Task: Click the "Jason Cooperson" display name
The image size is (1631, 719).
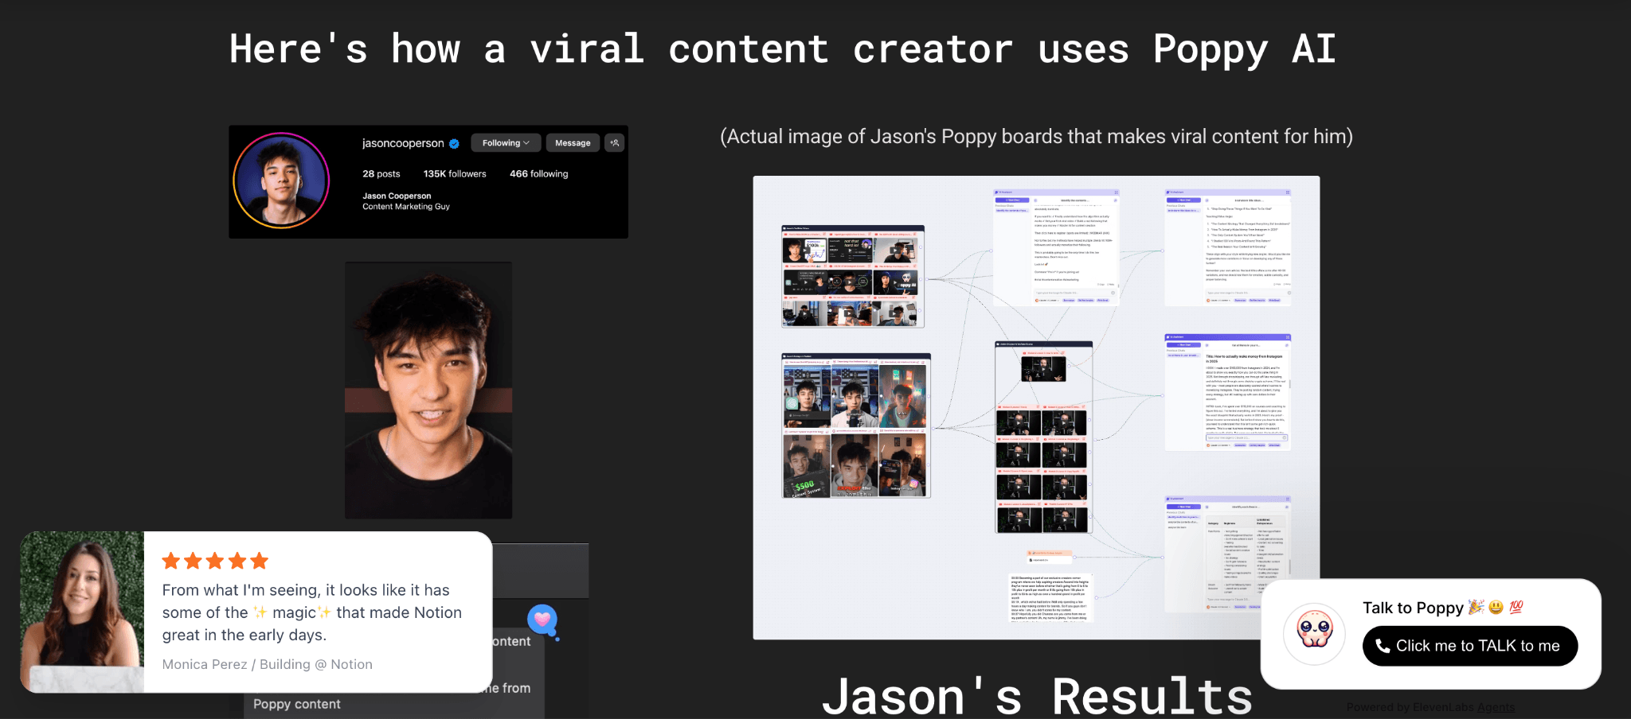Action: (397, 196)
